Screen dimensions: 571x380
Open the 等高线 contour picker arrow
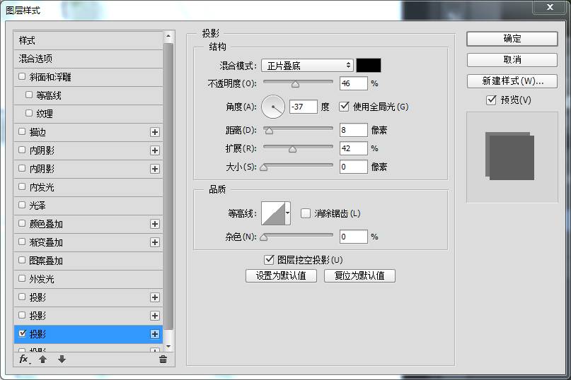288,213
